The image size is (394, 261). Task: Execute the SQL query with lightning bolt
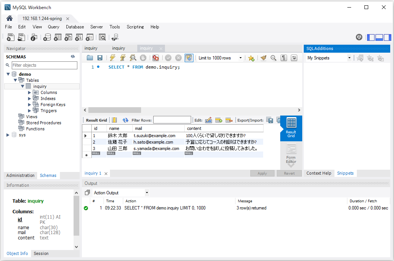tap(112, 58)
